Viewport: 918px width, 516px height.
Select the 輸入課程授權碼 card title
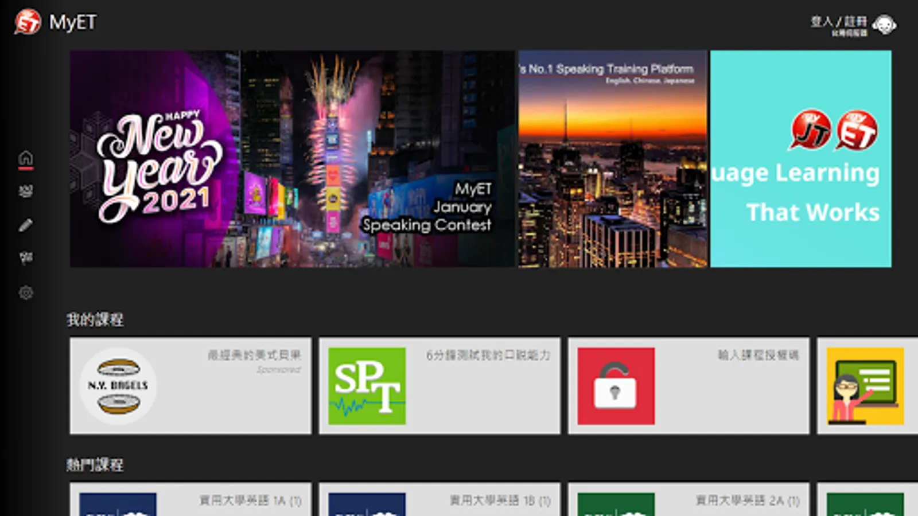click(x=758, y=355)
